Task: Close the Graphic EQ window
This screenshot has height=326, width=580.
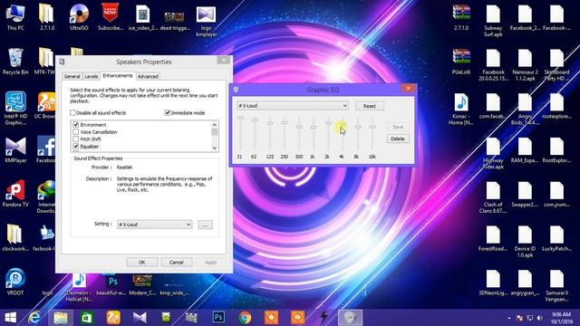Action: pos(408,89)
